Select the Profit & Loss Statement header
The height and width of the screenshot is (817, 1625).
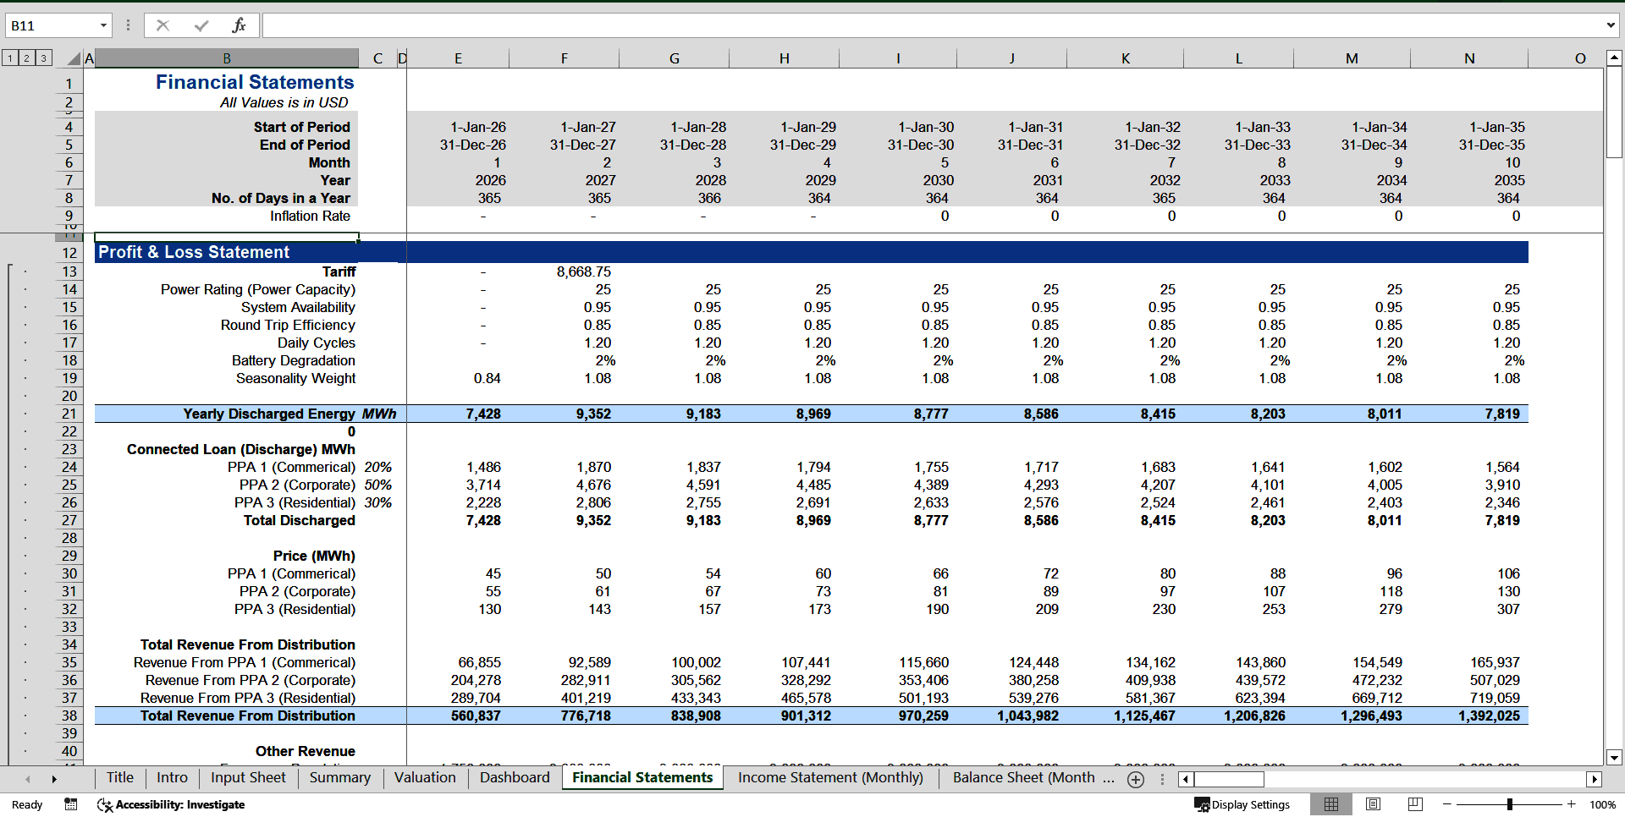227,252
